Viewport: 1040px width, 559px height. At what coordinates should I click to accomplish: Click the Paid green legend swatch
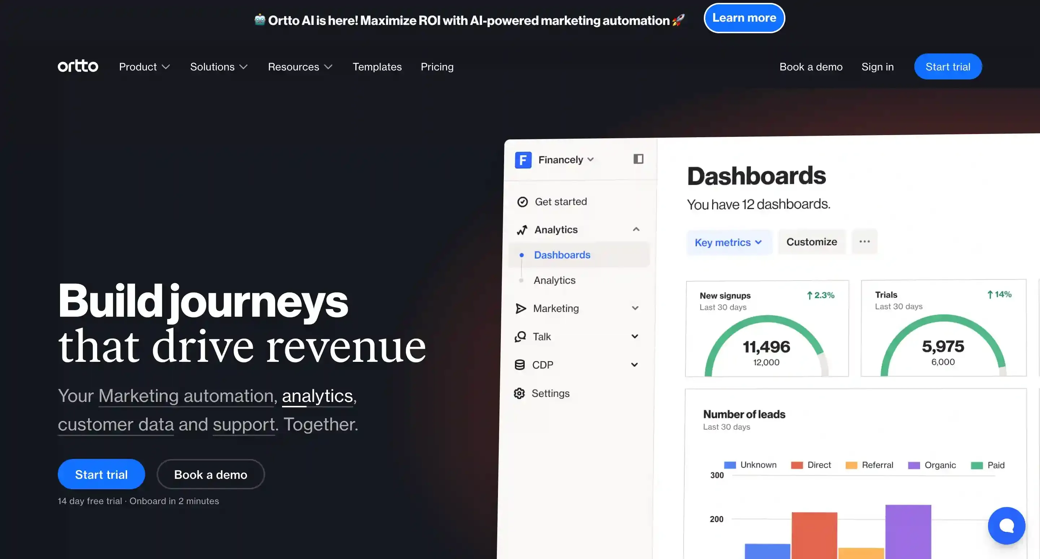(976, 465)
